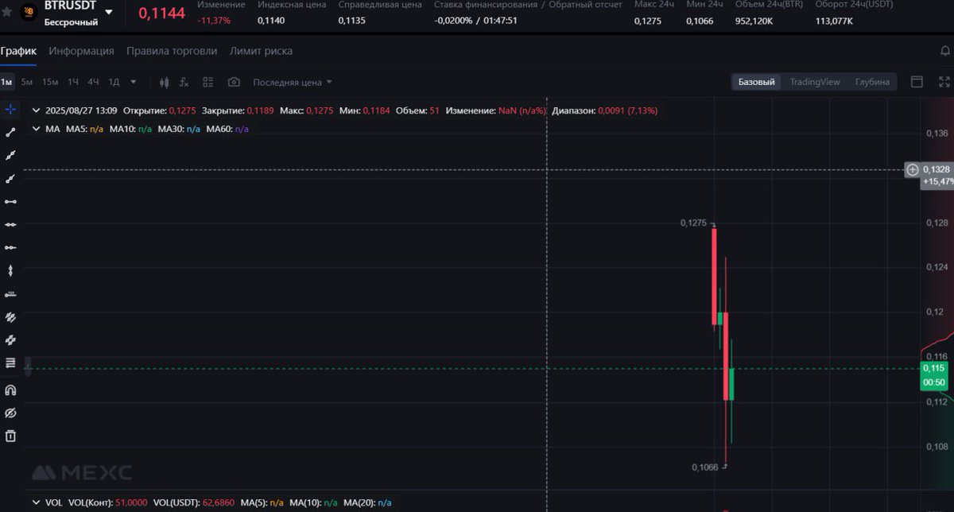The image size is (954, 512).
Task: Open the indicators fx menu
Action: click(x=184, y=81)
